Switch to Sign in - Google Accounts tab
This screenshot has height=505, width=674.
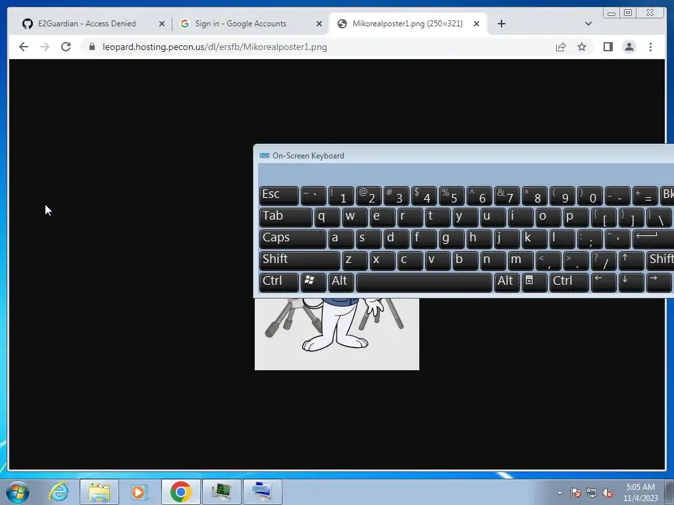[241, 24]
